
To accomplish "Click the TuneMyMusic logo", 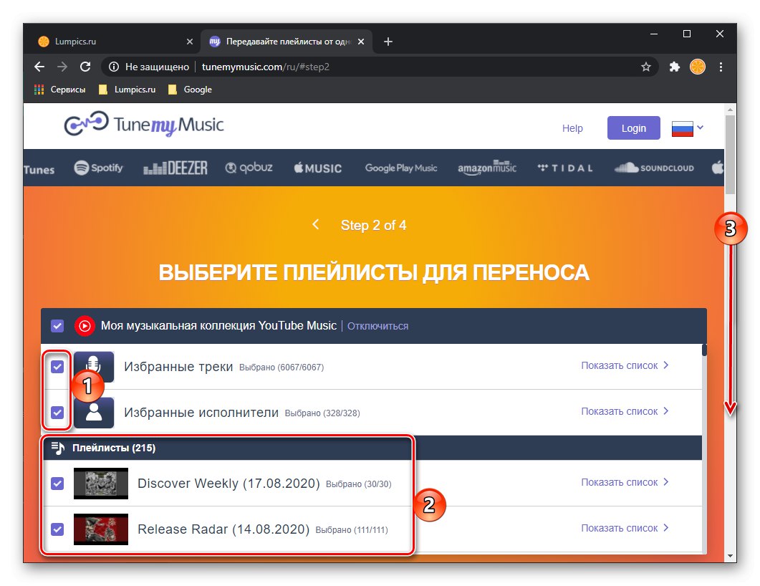I will pyautogui.click(x=144, y=125).
